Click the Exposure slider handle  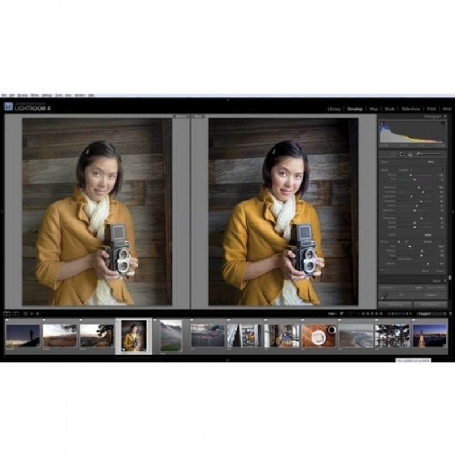point(419,188)
